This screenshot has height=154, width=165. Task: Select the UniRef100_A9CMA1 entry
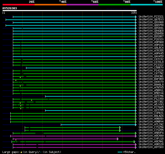(151, 142)
